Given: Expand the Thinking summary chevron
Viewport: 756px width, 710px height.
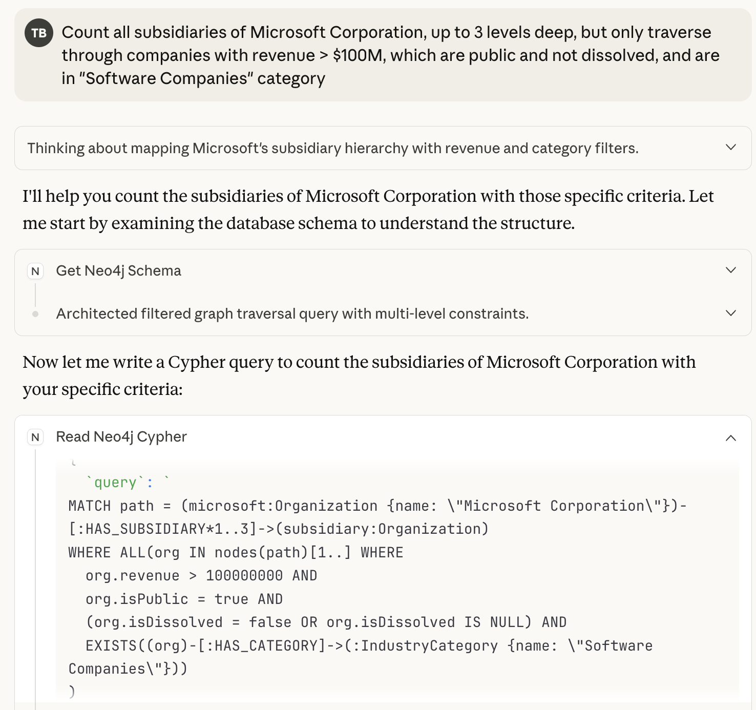Looking at the screenshot, I should coord(731,148).
